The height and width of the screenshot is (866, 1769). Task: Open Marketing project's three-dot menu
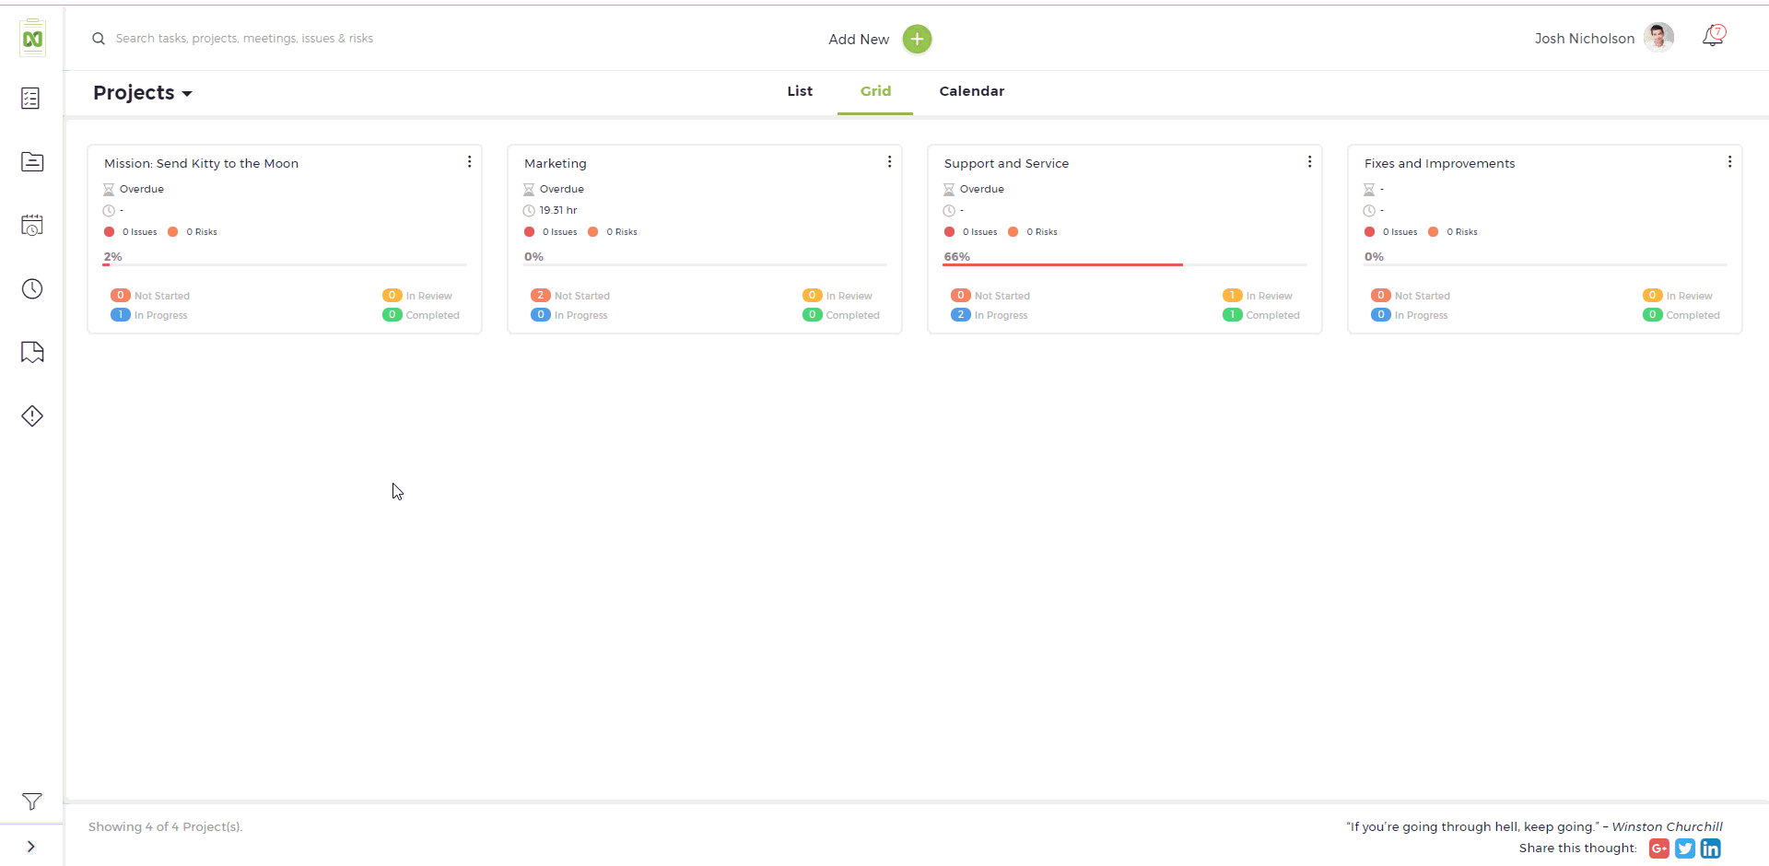(x=889, y=162)
